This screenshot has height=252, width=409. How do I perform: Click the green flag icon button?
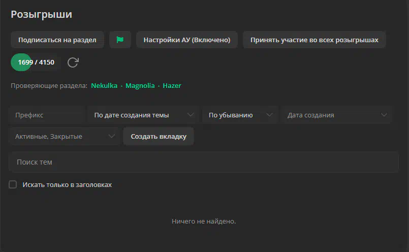click(x=120, y=40)
